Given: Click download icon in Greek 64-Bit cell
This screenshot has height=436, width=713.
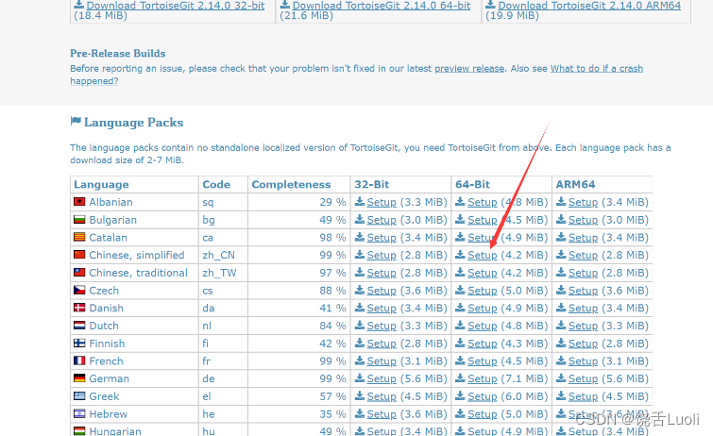Looking at the screenshot, I should [x=460, y=396].
